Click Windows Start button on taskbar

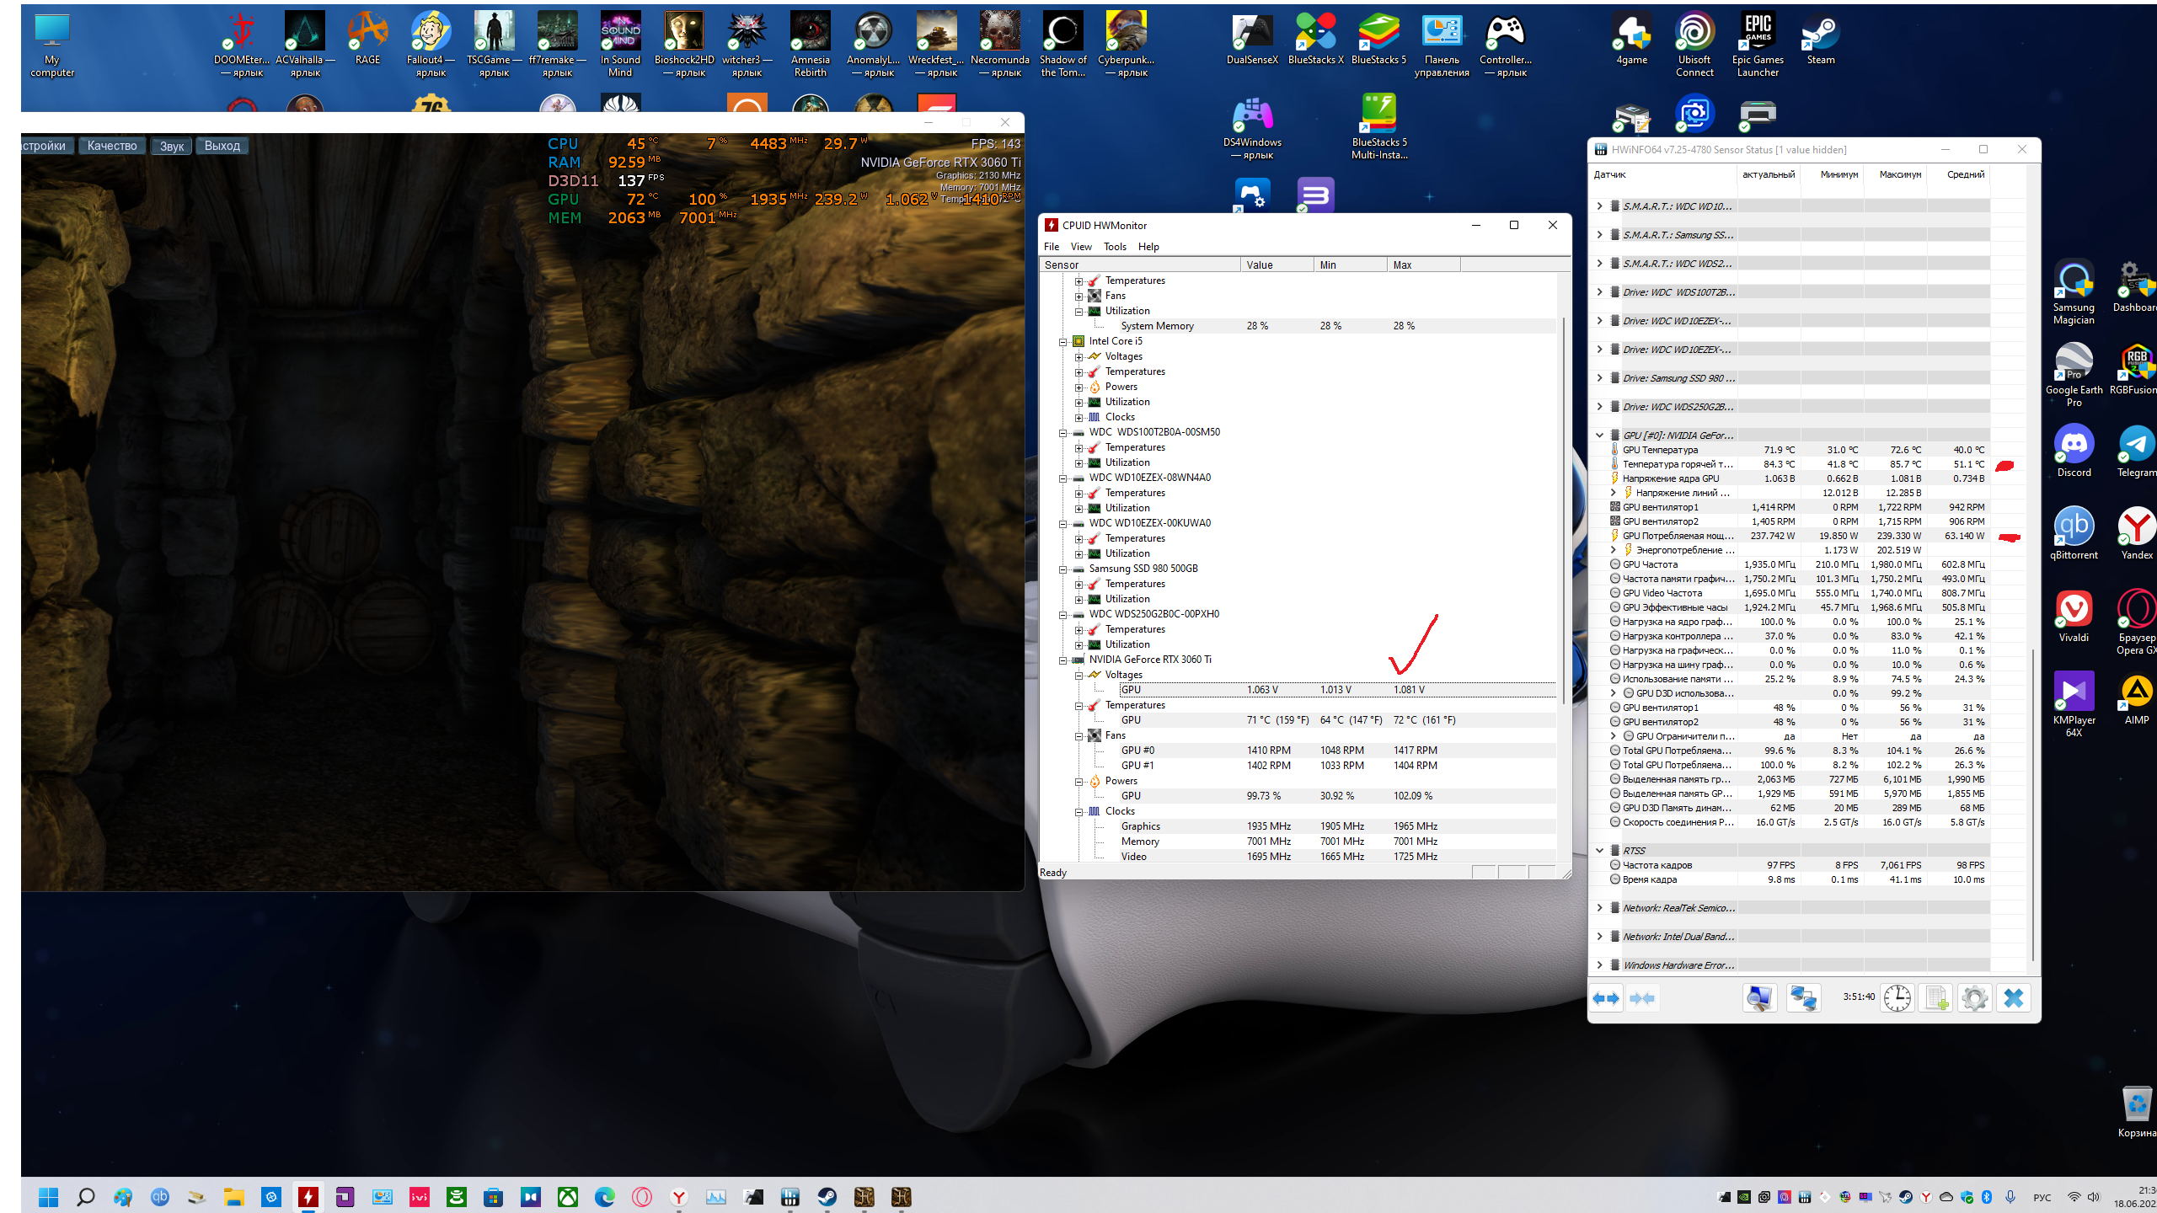coord(48,1197)
